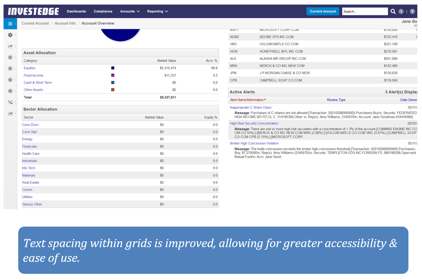The width and height of the screenshot is (422, 280).
Task: Go to Account Info breadcrumb
Action: click(65, 23)
